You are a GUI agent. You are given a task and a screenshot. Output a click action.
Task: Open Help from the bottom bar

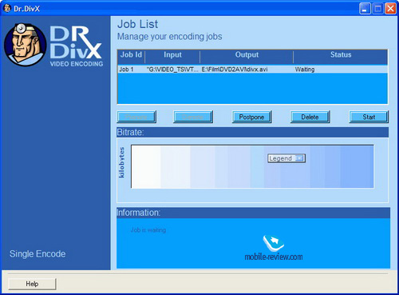click(x=32, y=284)
